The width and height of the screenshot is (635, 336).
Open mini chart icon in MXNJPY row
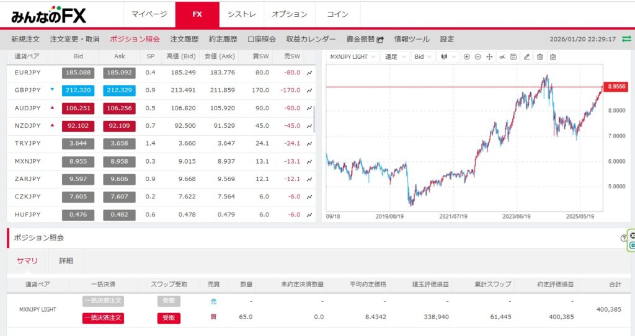click(309, 161)
